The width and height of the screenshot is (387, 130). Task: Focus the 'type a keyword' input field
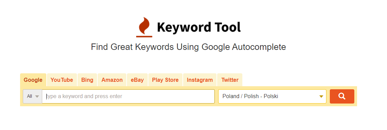click(128, 96)
